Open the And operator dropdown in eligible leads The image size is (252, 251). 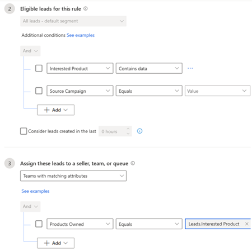click(x=30, y=51)
